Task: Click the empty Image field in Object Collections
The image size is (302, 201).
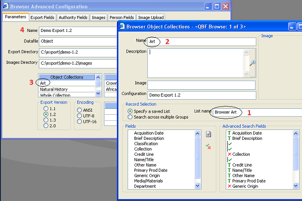Action: point(201,85)
